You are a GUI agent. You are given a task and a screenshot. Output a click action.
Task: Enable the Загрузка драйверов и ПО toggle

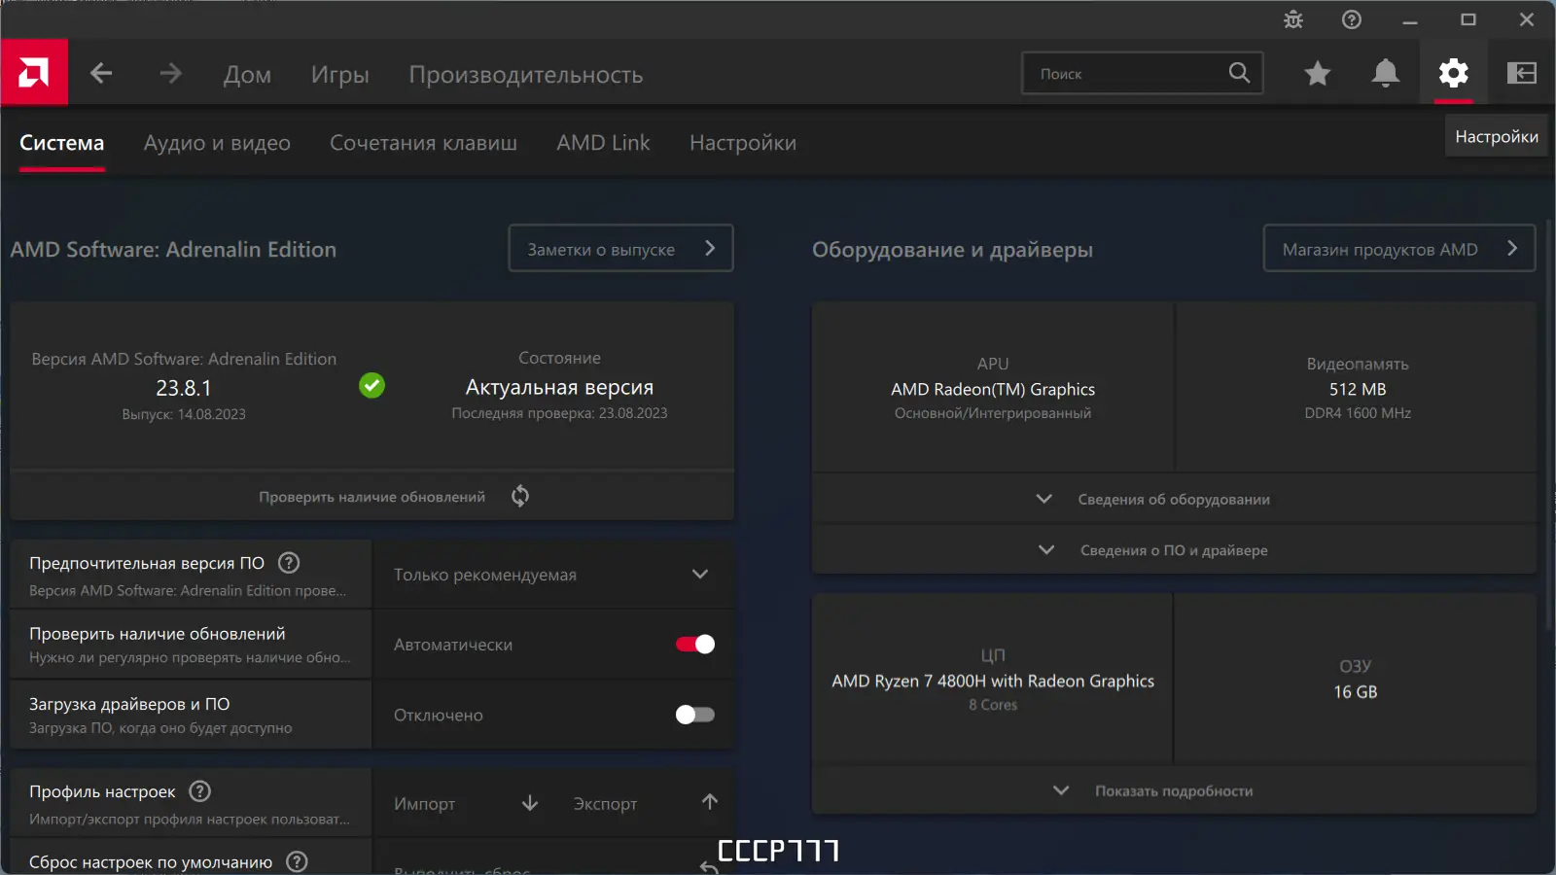[x=693, y=715]
